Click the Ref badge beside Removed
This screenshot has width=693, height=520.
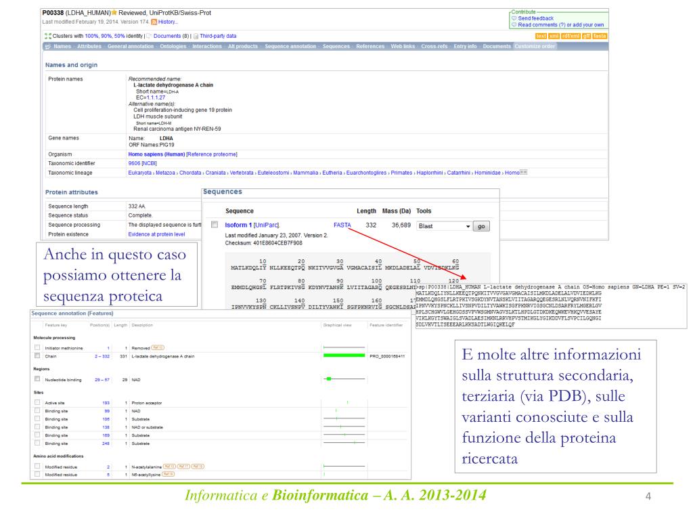tap(158, 347)
